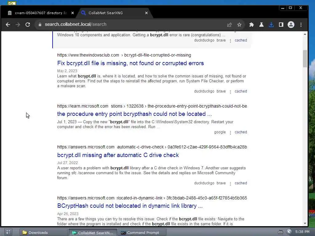Open the browser extensions puzzle icon
315x236 pixels.
pos(251,25)
